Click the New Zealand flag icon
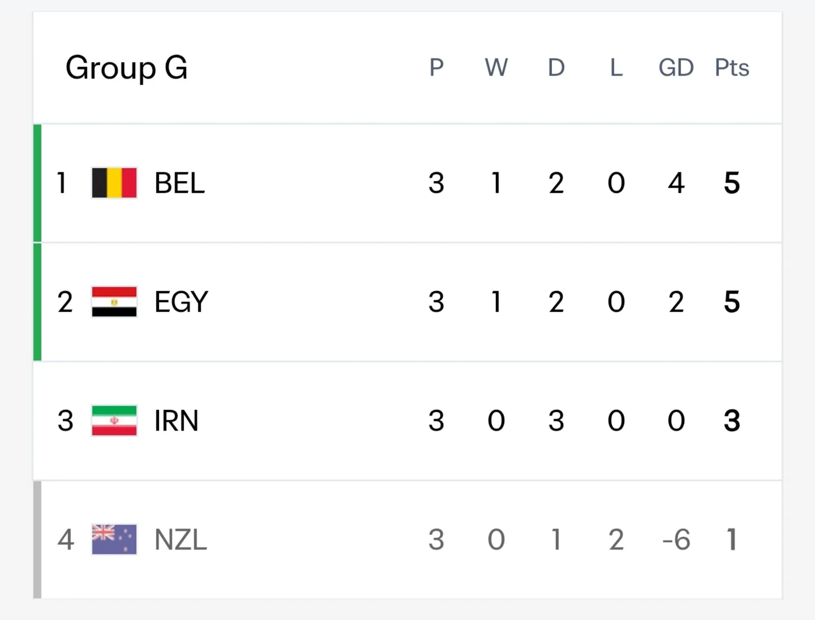815x620 pixels. [x=114, y=539]
